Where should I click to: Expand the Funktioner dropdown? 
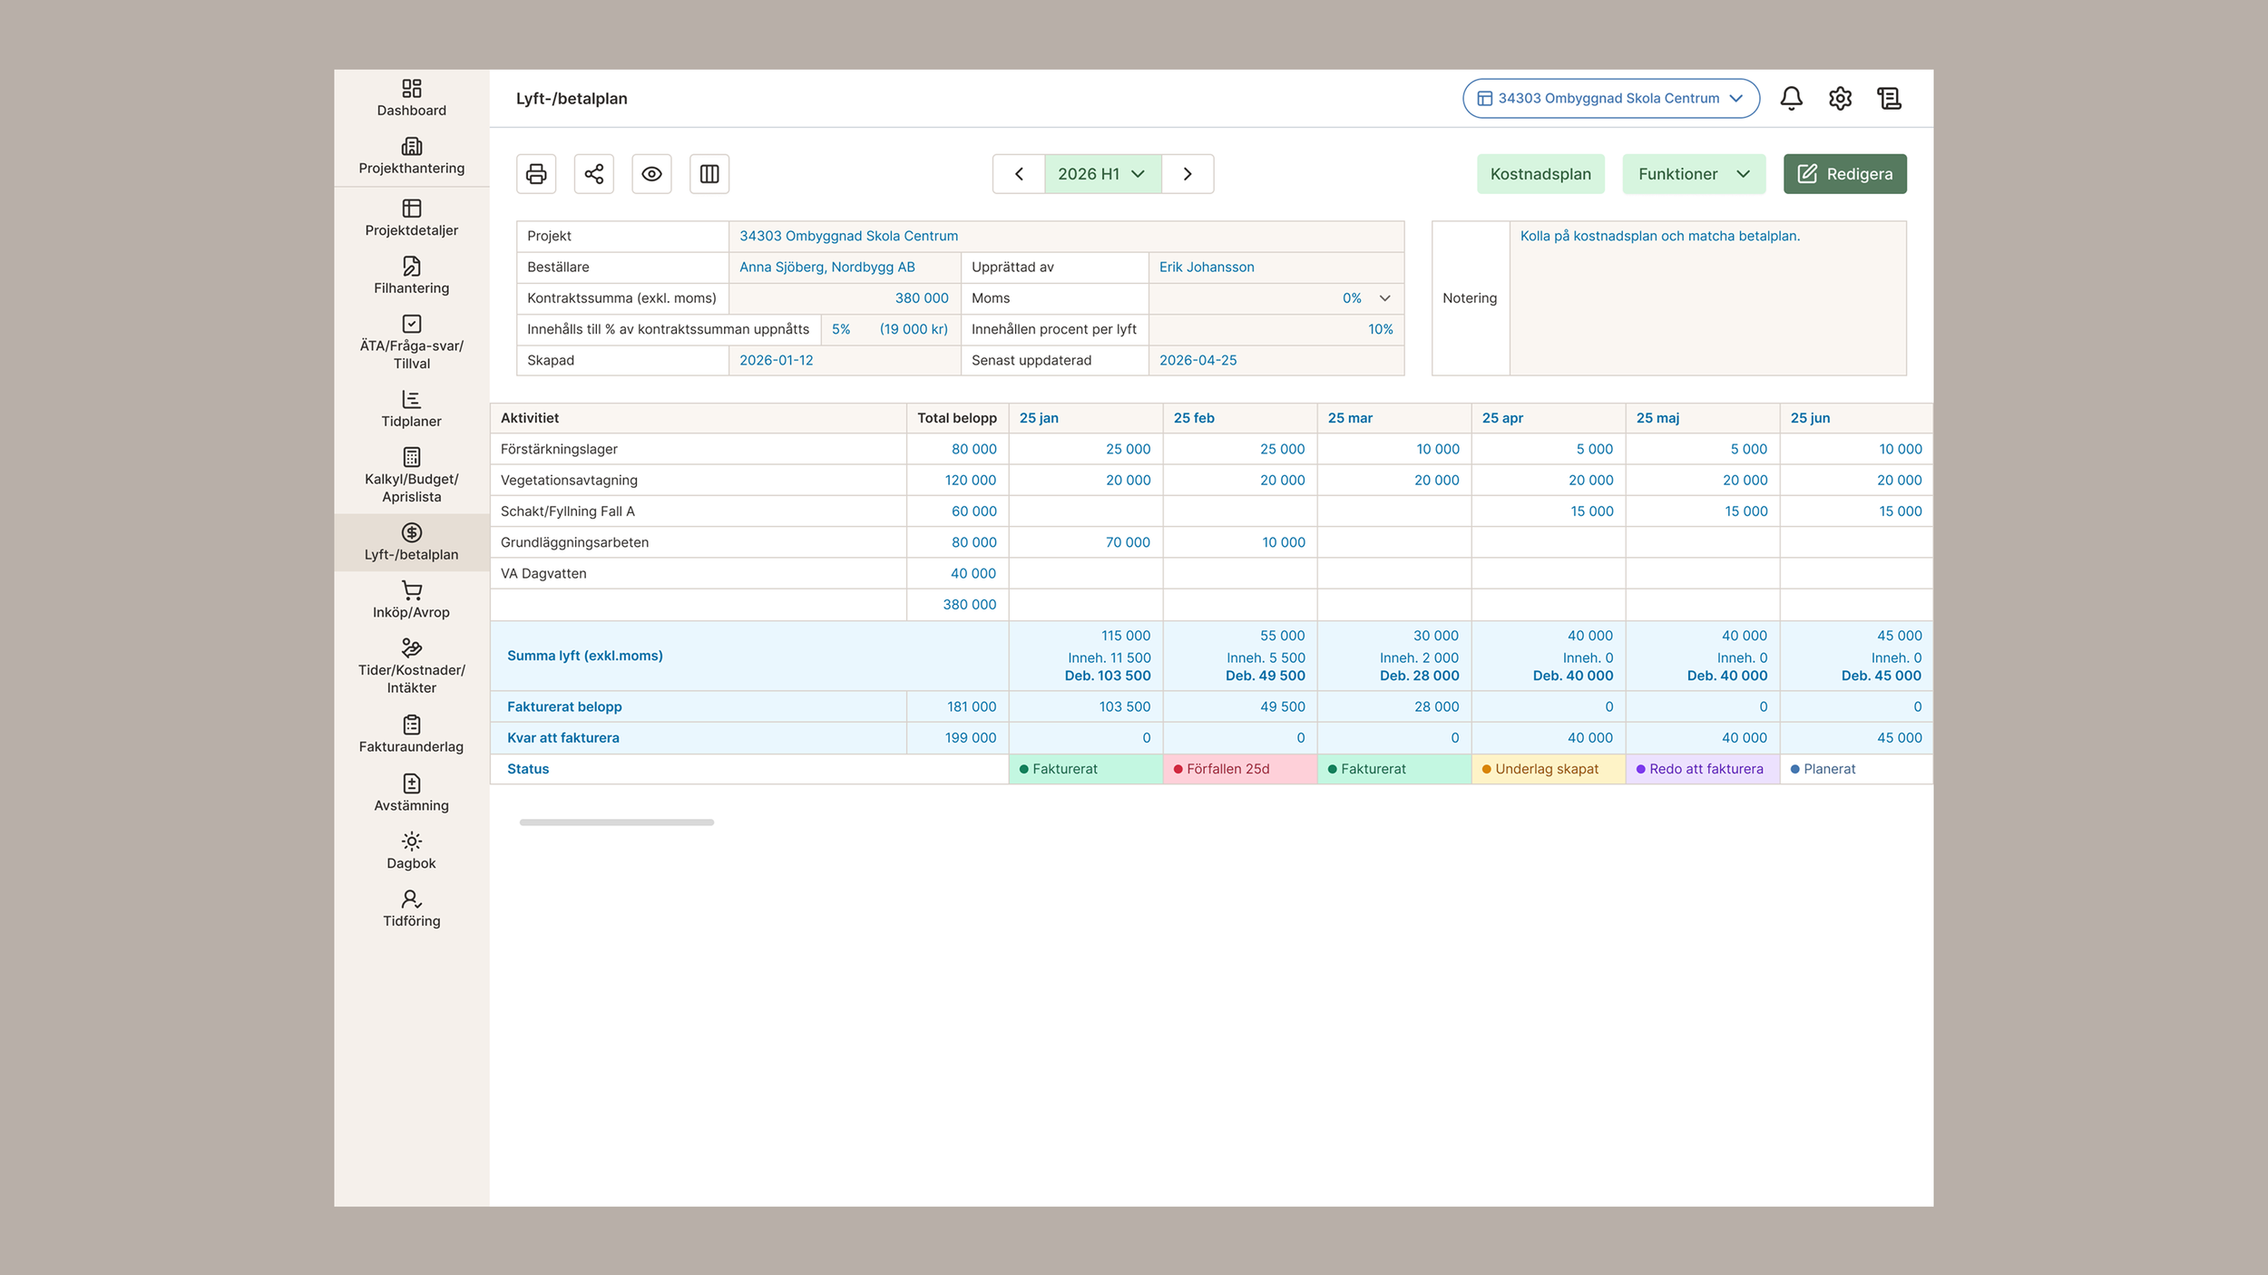click(1694, 174)
